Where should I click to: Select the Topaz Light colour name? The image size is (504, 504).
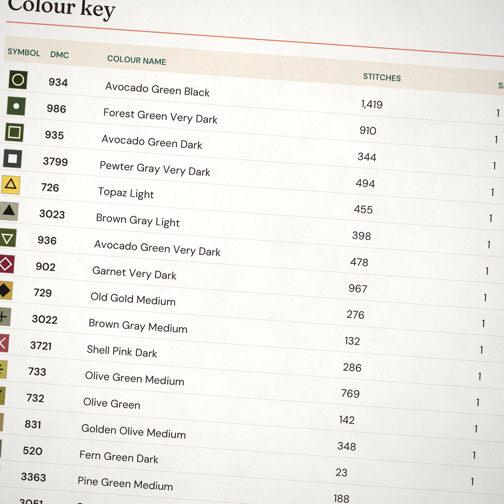[126, 193]
